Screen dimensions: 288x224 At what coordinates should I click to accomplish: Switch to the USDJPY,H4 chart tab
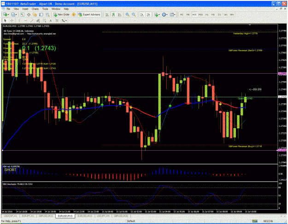pyautogui.click(x=103, y=216)
